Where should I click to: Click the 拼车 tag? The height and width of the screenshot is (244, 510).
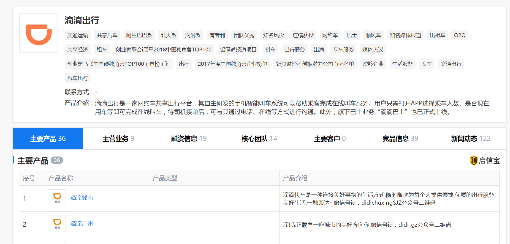[270, 50]
